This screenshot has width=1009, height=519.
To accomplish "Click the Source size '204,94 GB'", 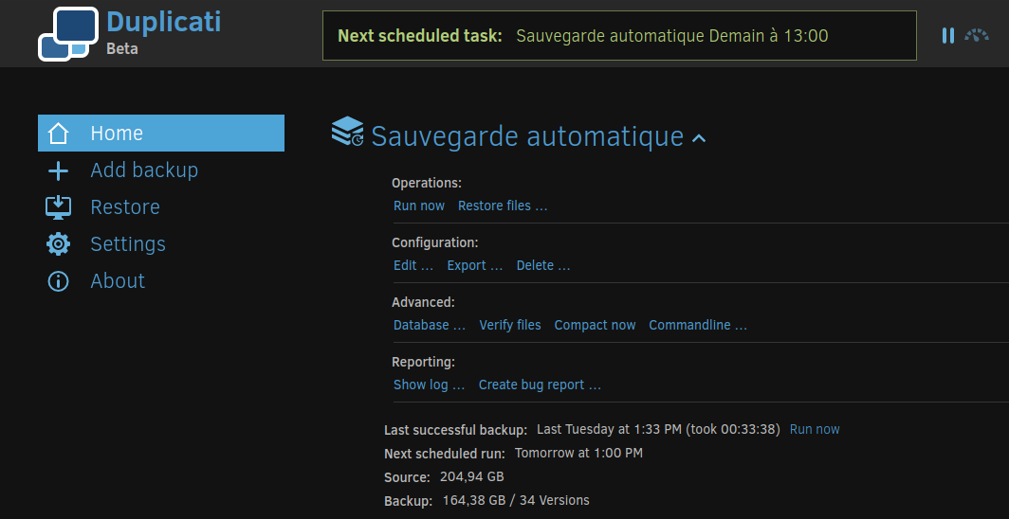I will pyautogui.click(x=471, y=476).
